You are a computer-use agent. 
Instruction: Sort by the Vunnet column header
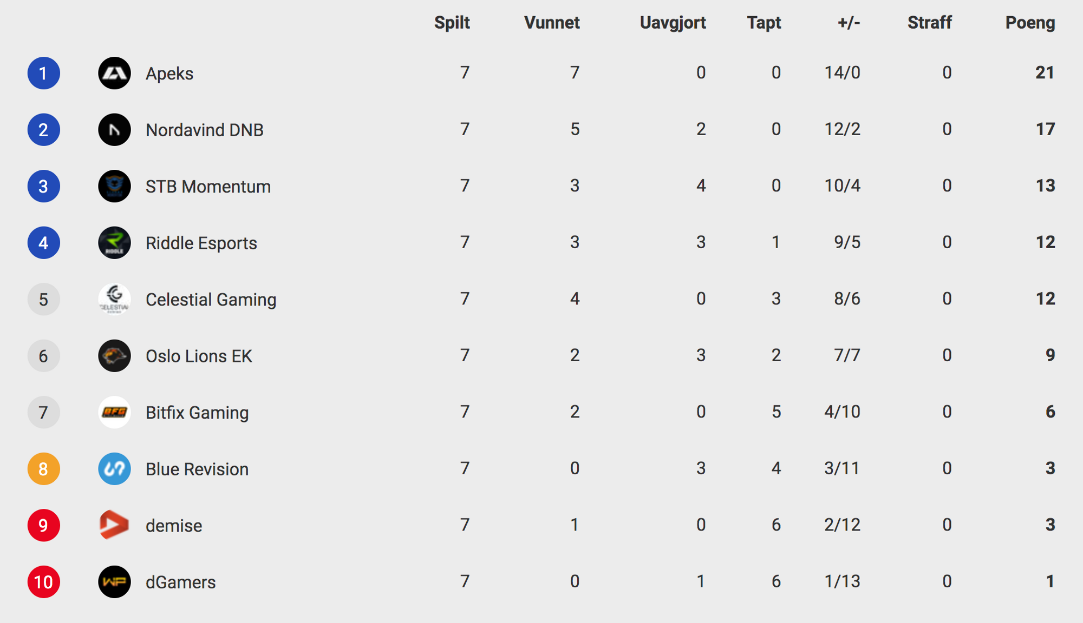pyautogui.click(x=552, y=23)
